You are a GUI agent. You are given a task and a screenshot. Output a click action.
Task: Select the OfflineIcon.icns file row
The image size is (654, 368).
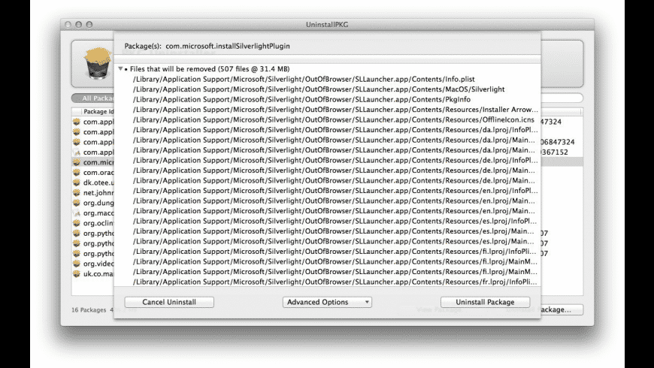[328, 119]
